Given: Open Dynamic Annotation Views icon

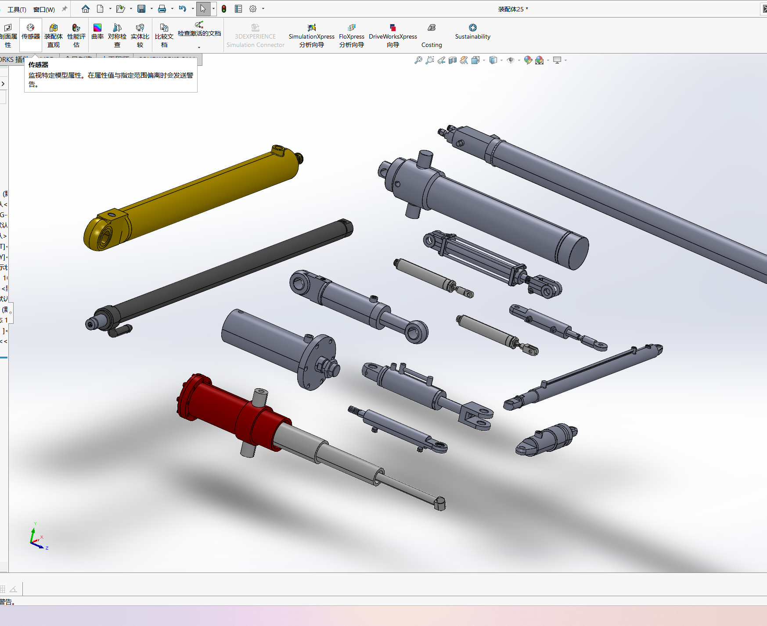Looking at the screenshot, I should [464, 60].
